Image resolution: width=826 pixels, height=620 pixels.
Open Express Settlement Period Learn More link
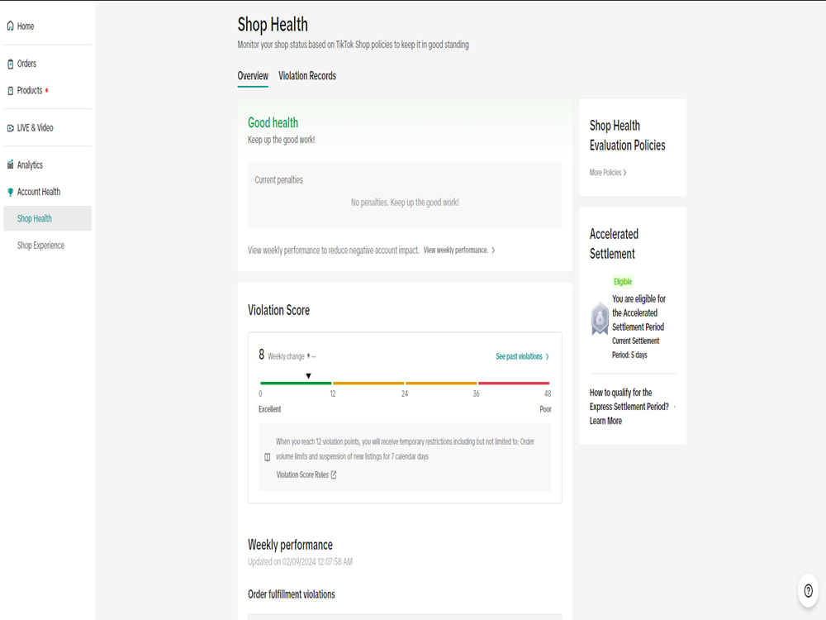pyautogui.click(x=629, y=407)
